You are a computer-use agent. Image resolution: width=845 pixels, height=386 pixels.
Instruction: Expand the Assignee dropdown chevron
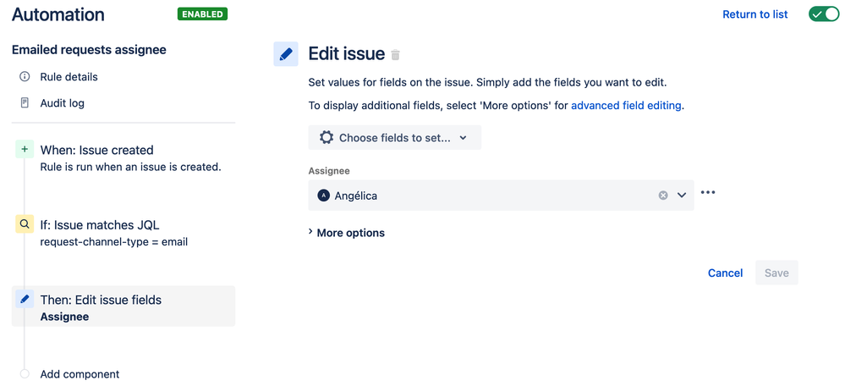[x=682, y=196]
